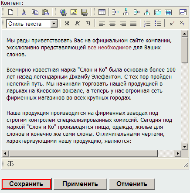Click the horizontal scrollbar thumb

point(83,153)
